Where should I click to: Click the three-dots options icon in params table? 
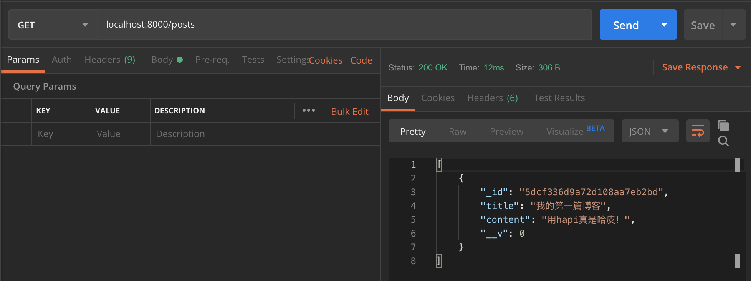click(x=309, y=111)
